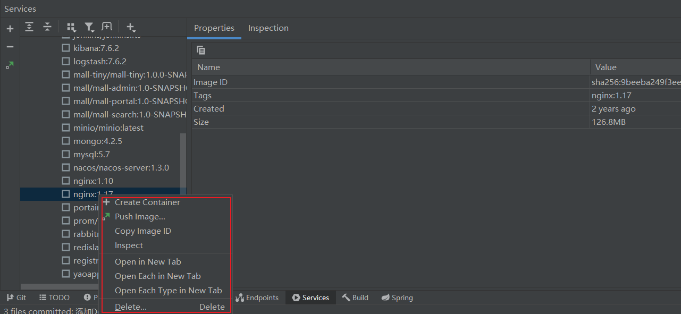Click the 126.8MB size value cell
This screenshot has height=314, width=681.
click(636, 122)
